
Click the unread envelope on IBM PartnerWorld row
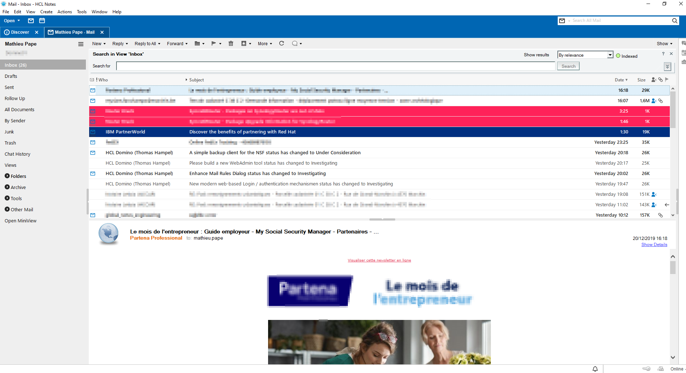click(x=93, y=132)
